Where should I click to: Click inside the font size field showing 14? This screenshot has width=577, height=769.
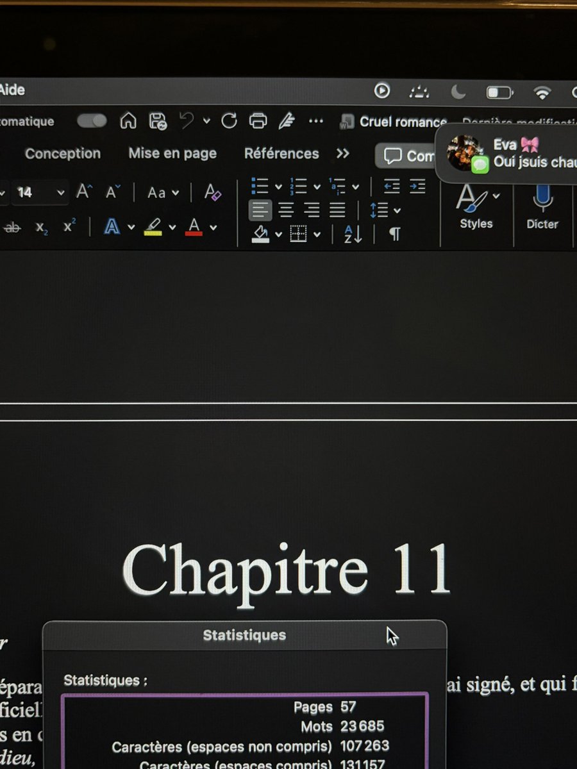[32, 192]
